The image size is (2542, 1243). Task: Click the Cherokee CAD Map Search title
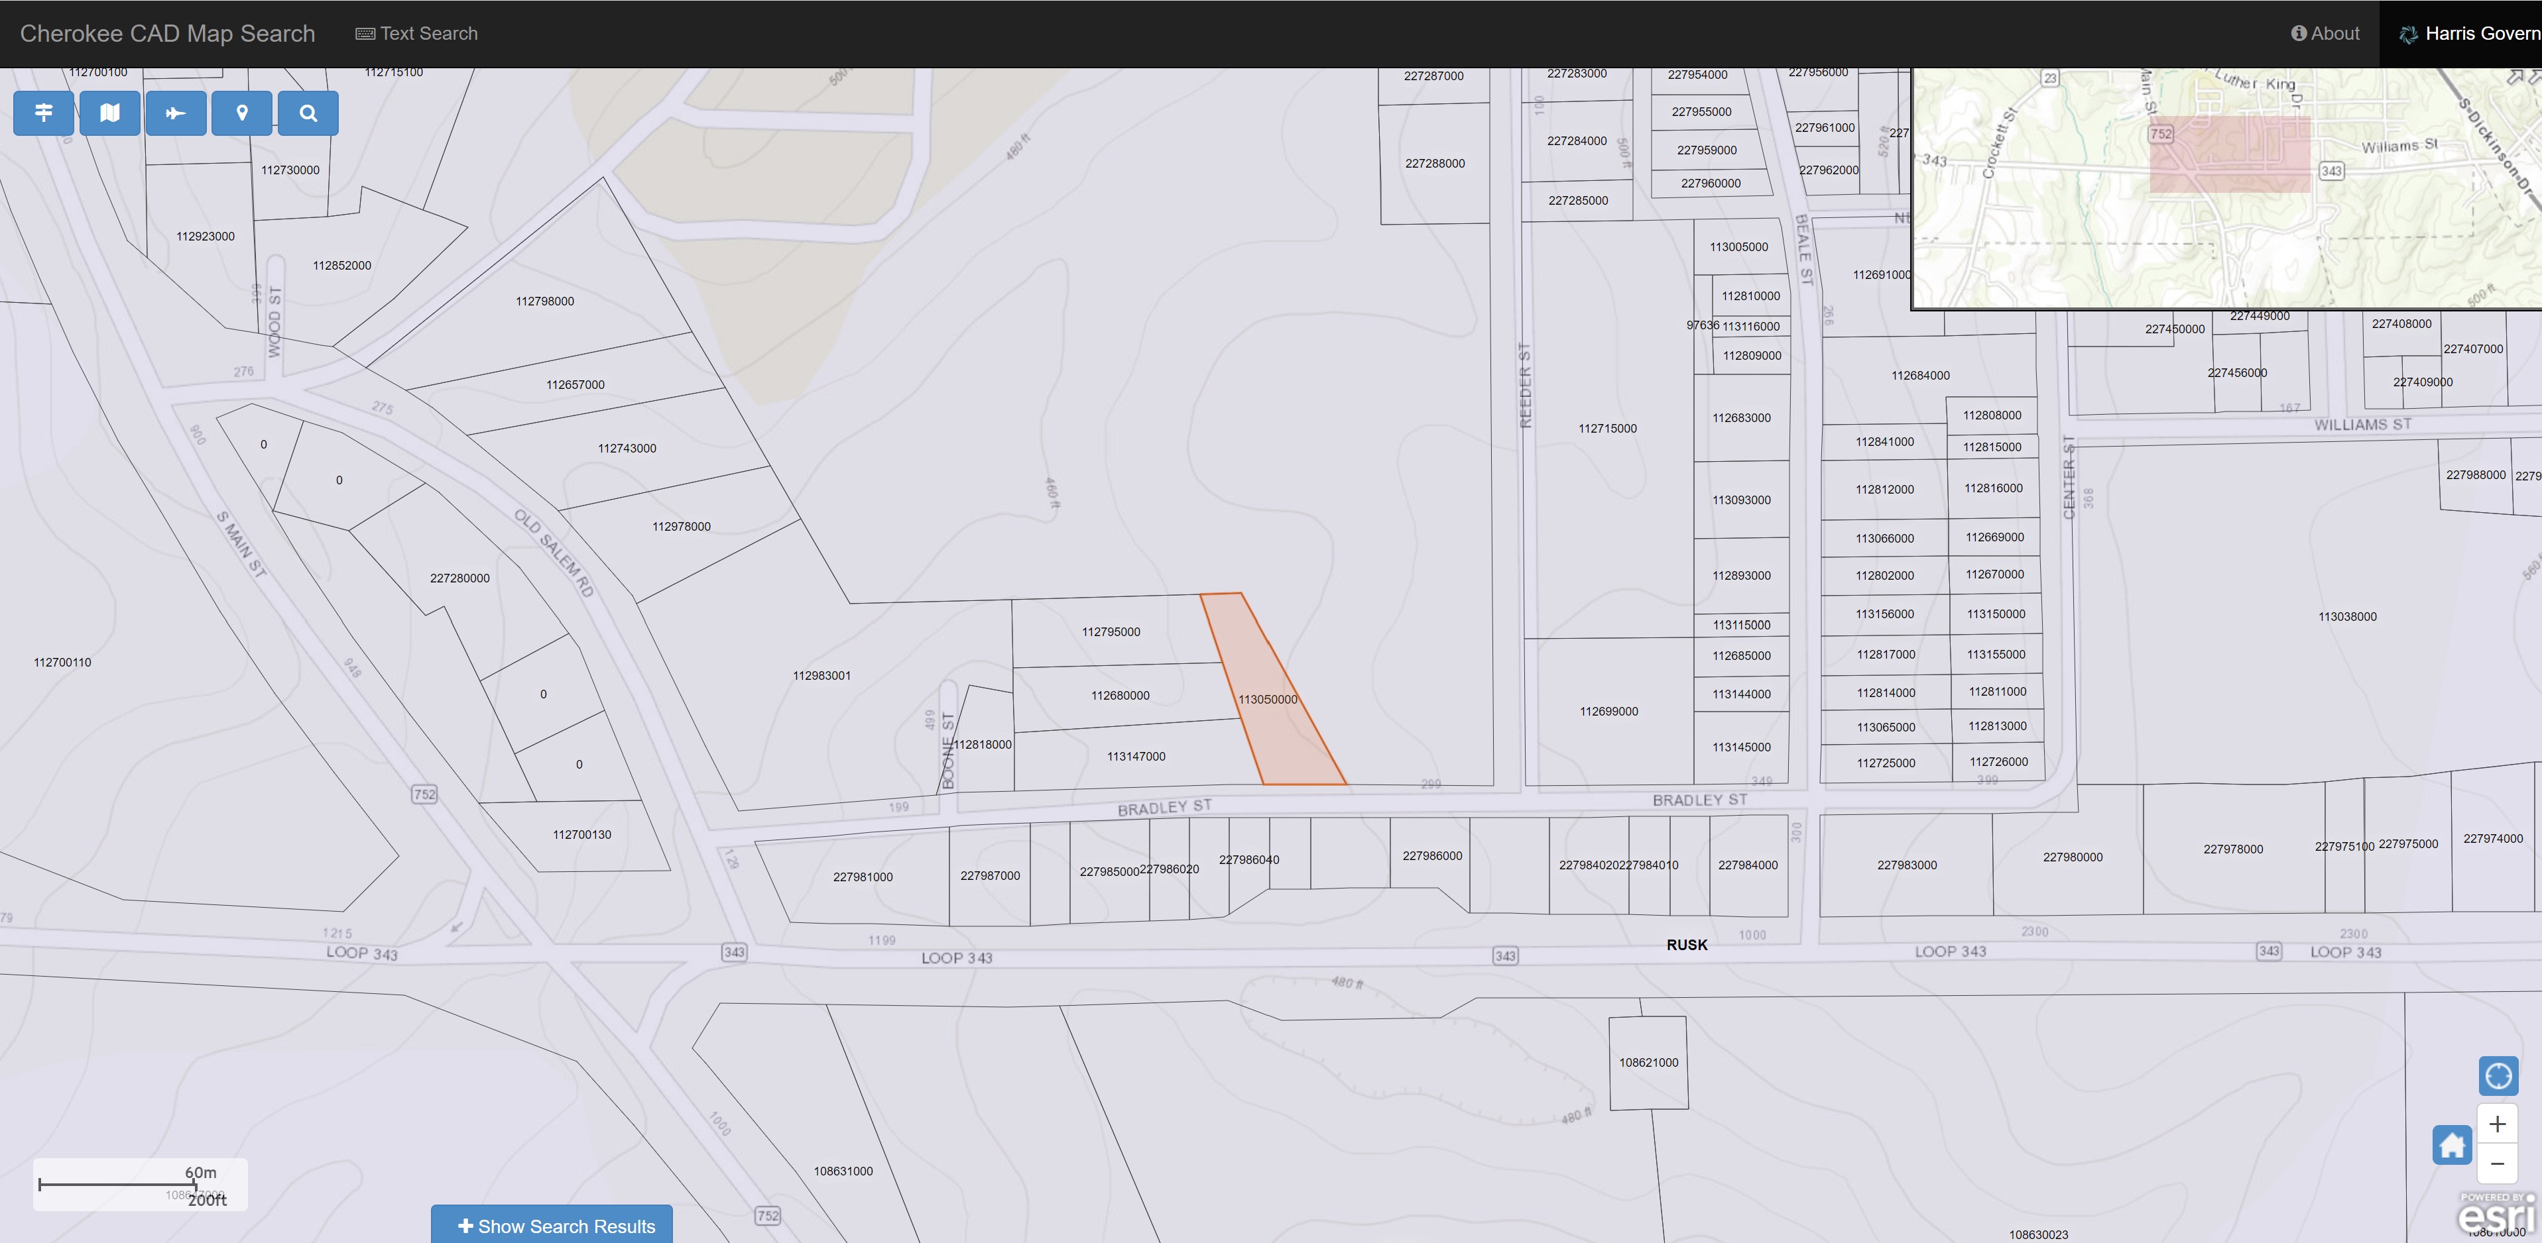point(168,34)
